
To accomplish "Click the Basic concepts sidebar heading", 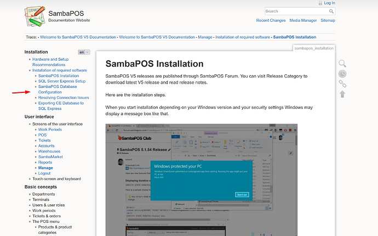I will click(41, 187).
